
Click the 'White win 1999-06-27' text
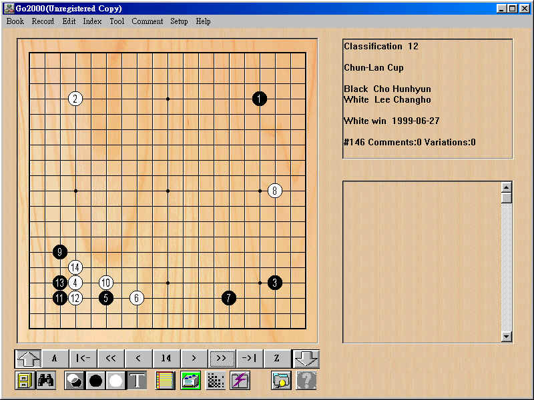pos(392,121)
